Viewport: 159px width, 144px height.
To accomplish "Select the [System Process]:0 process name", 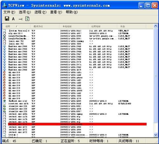I will click(19, 31).
